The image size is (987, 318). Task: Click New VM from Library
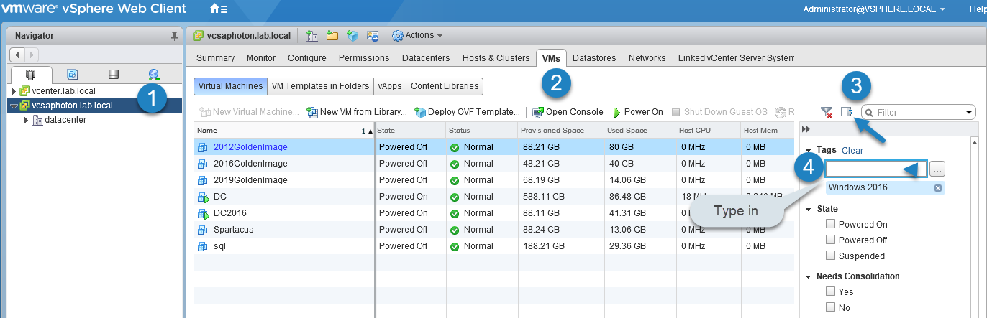point(357,112)
